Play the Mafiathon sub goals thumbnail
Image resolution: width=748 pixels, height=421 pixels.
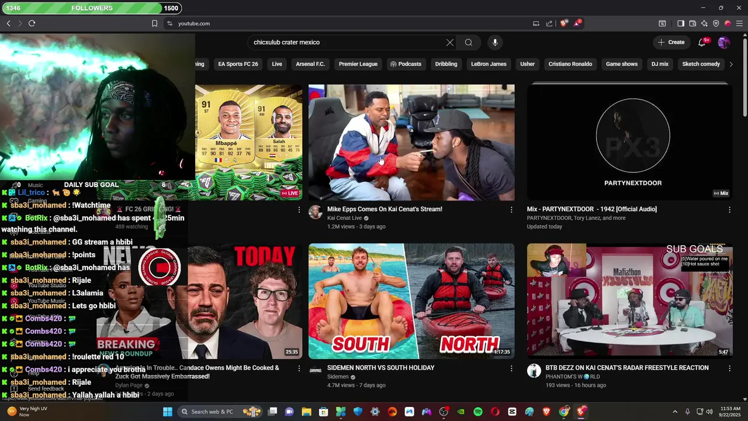pos(629,301)
